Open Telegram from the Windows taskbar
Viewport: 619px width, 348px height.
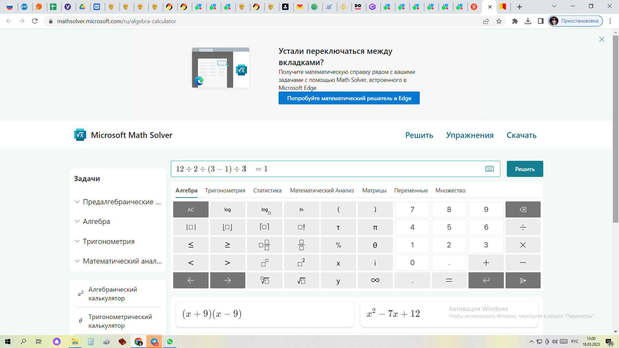154,342
